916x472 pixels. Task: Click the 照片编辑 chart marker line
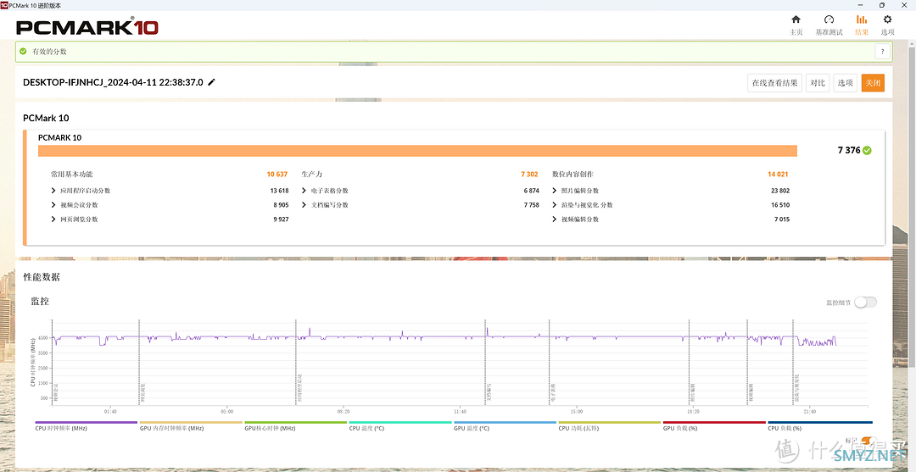point(690,362)
